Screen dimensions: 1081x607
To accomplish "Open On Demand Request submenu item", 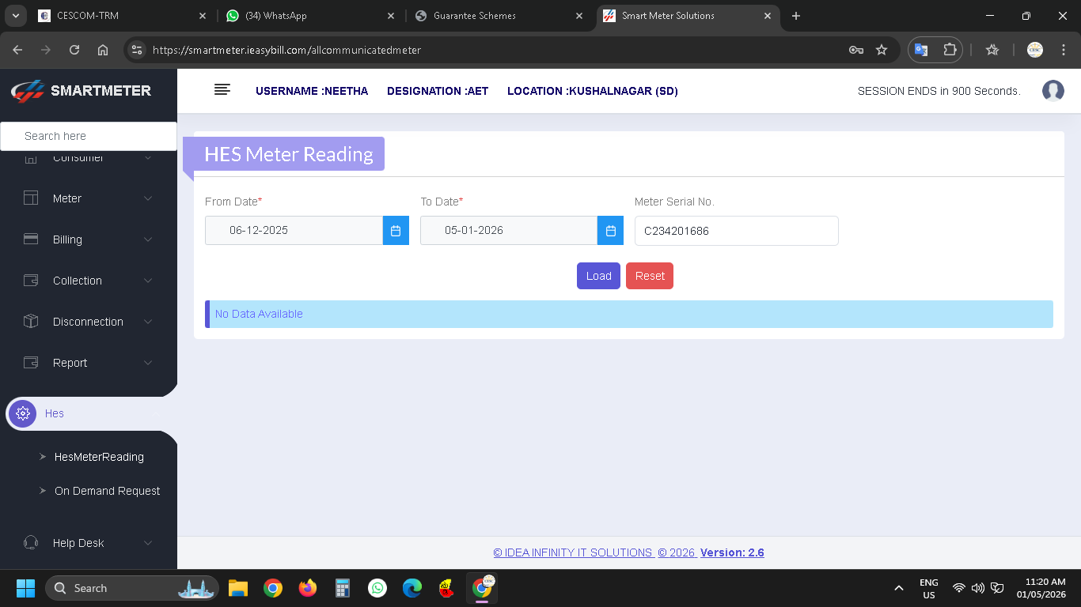I will [x=107, y=491].
